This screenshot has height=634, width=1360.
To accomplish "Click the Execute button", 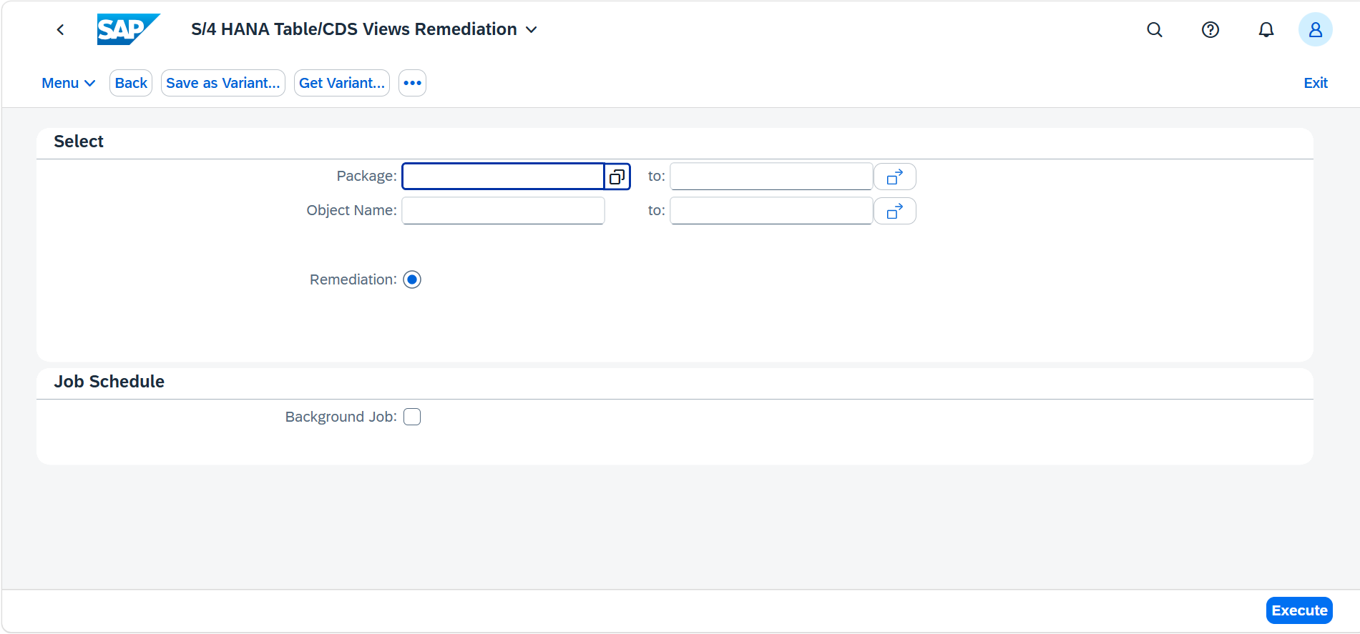I will [x=1299, y=610].
